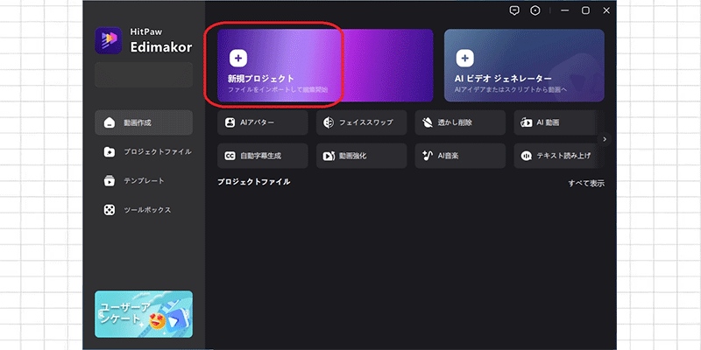Click the plus icon on 新規プロジェクト card
Viewport: 701px width, 350px height.
pos(238,58)
